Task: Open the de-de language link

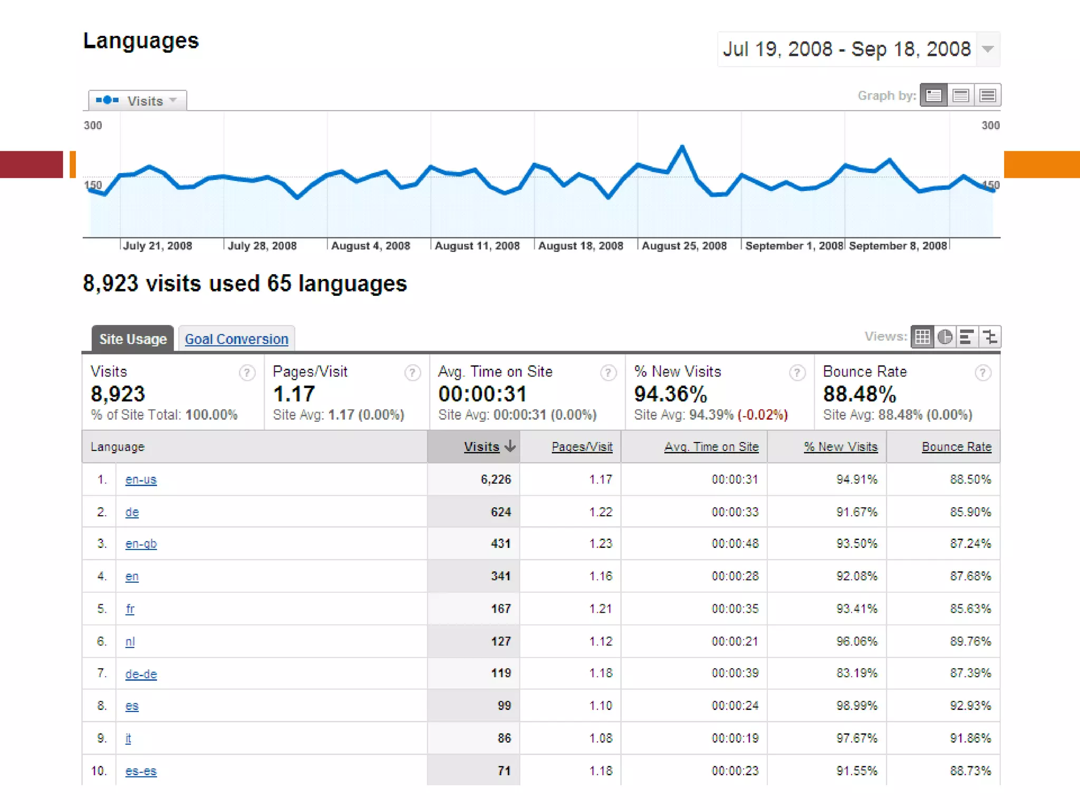Action: [141, 674]
